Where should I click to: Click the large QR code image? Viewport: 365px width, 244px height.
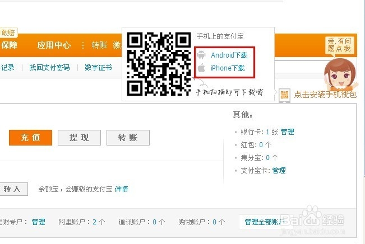tap(159, 64)
